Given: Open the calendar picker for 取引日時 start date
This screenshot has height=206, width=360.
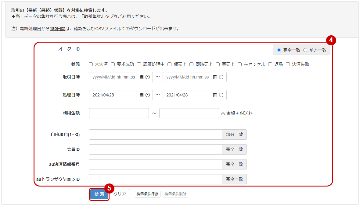Looking at the screenshot, I should (x=141, y=77).
